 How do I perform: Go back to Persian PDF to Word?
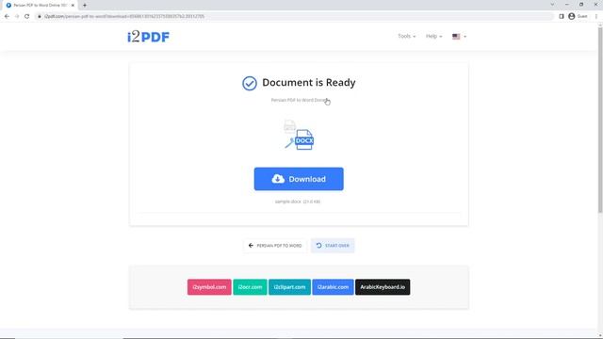point(275,246)
